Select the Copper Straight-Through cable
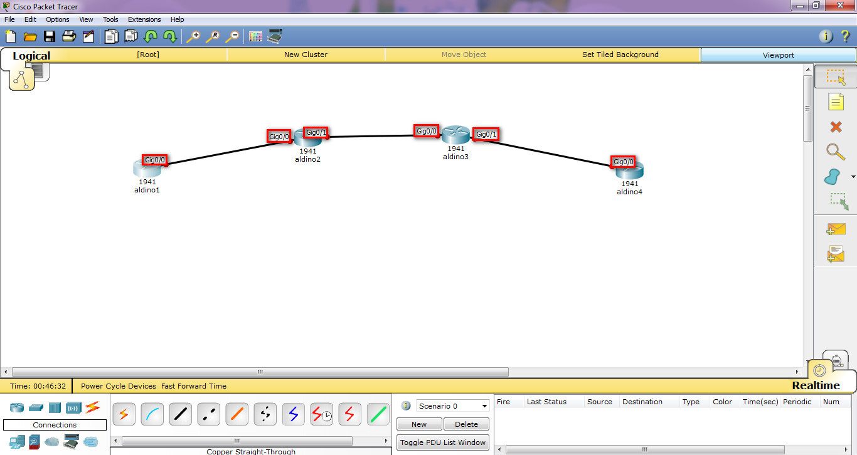Screen dimensions: 857x455 [180, 414]
